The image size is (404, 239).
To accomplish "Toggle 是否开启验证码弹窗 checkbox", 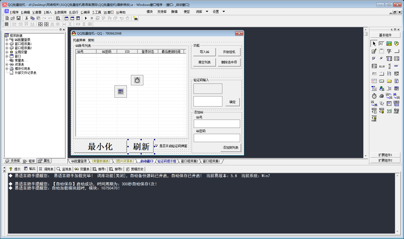I will click(x=156, y=146).
